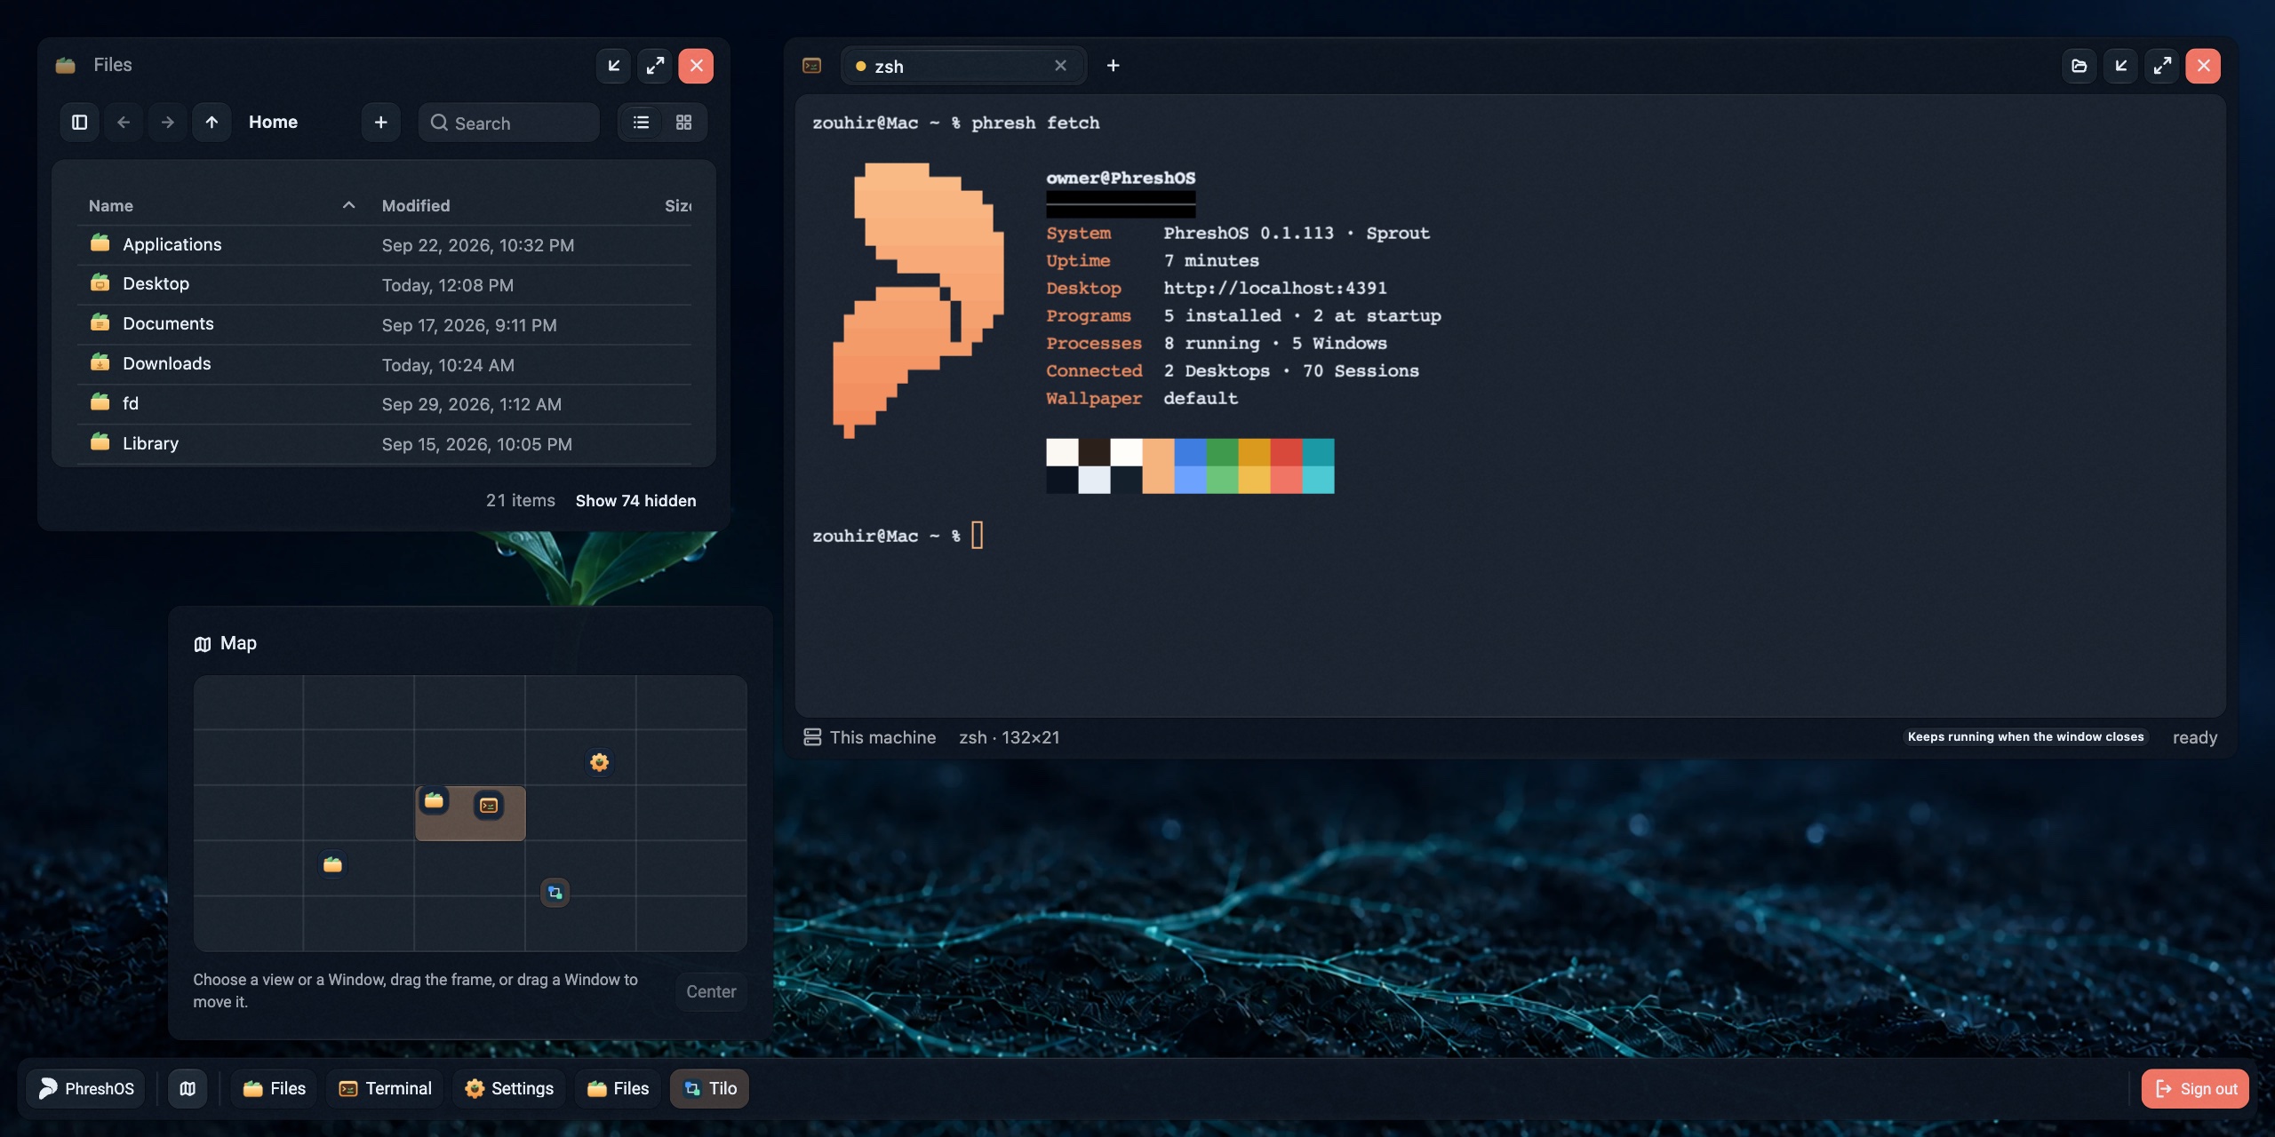The height and width of the screenshot is (1137, 2275).
Task: Click This machine in terminal status bar
Action: tap(869, 737)
